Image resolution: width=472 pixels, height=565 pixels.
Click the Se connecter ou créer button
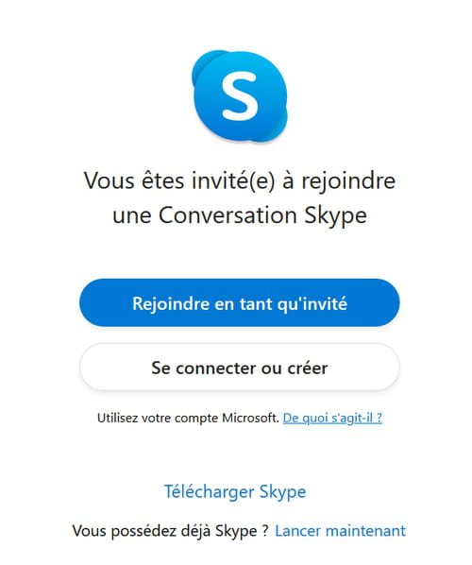(240, 368)
